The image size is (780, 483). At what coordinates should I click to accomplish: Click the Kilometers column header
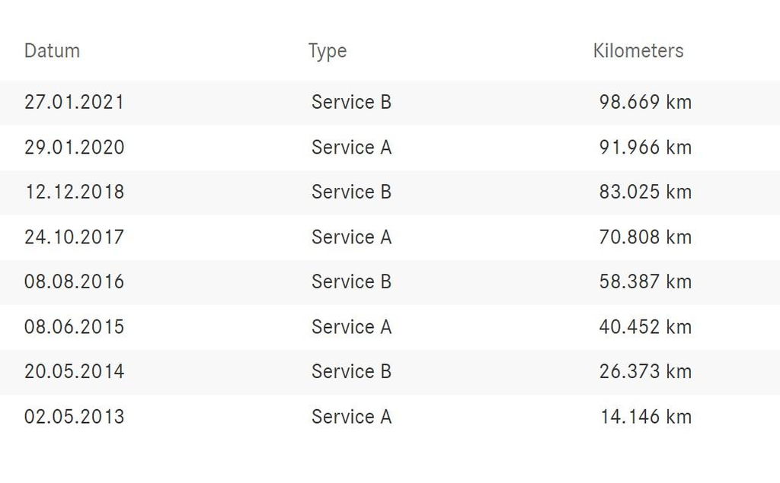638,51
